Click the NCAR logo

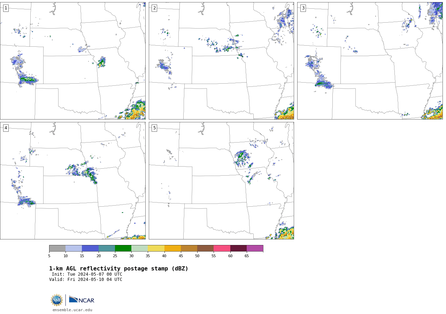82,300
